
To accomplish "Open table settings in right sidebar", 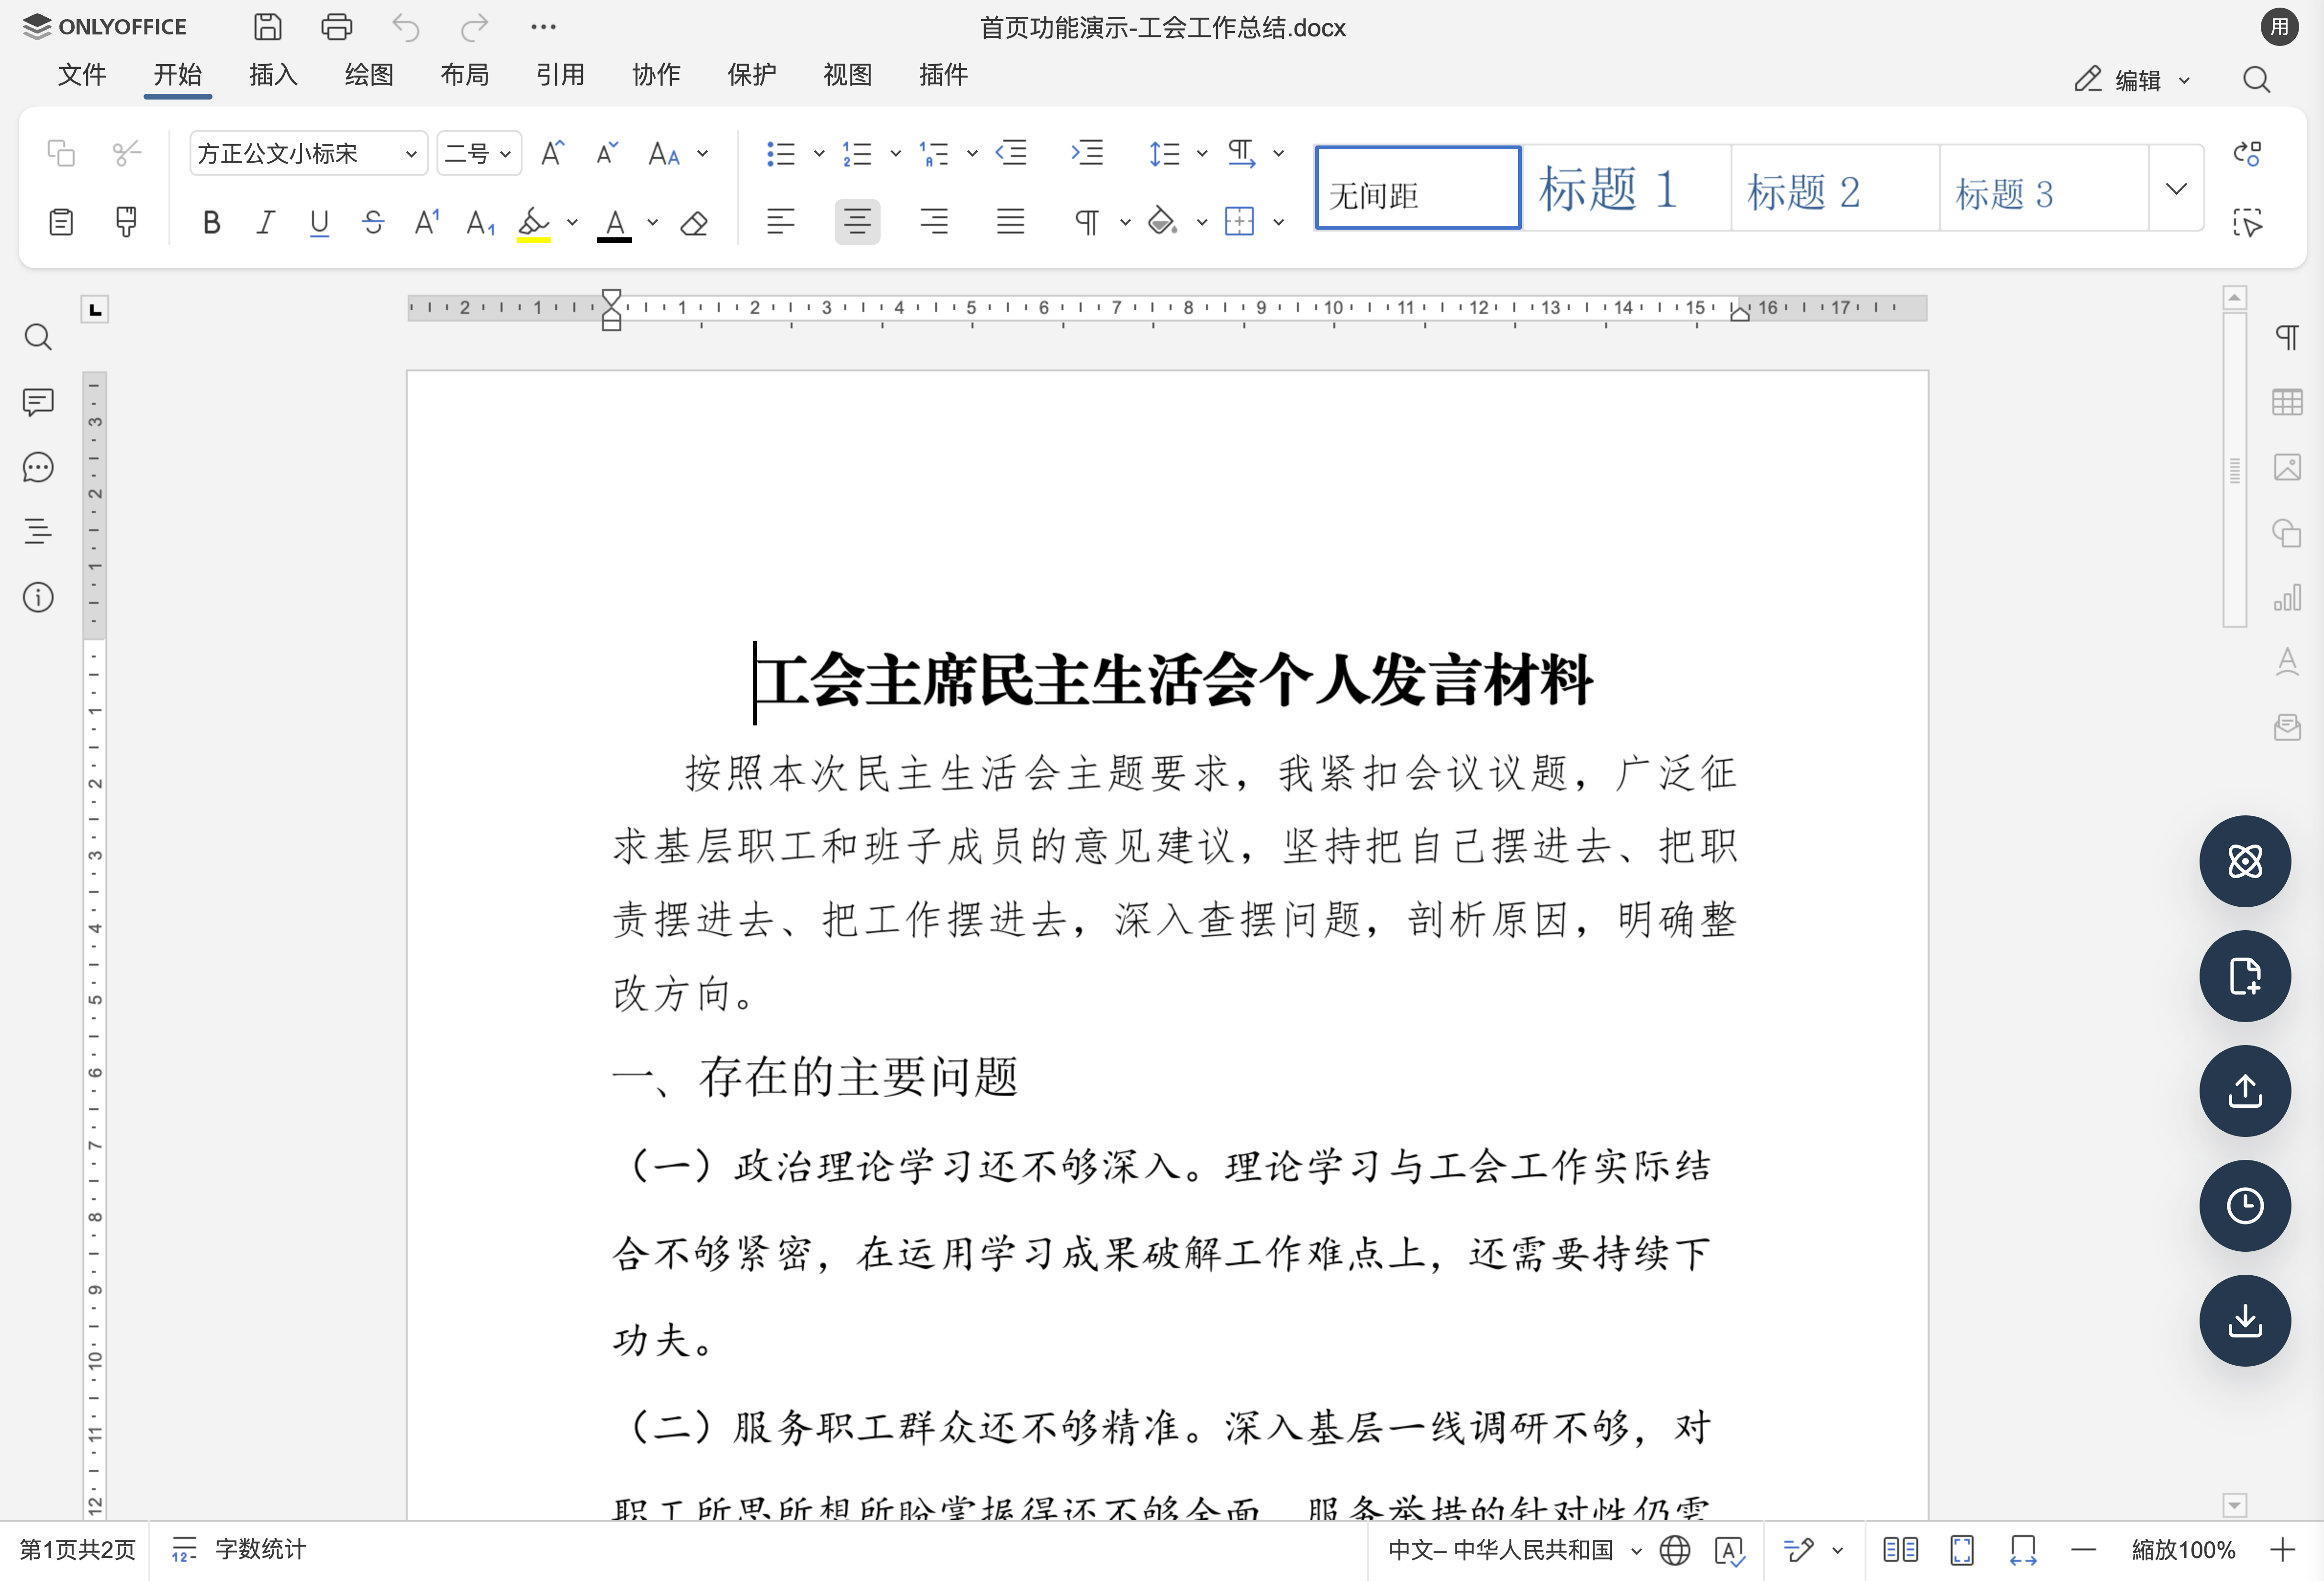I will pos(2287,402).
